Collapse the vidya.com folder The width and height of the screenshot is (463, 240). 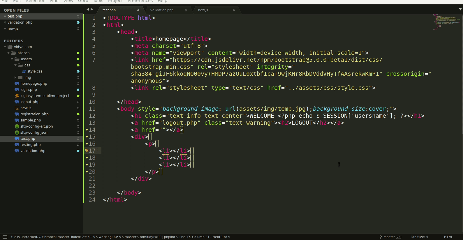5,47
